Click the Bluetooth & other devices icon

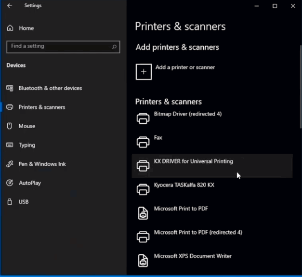pyautogui.click(x=10, y=88)
